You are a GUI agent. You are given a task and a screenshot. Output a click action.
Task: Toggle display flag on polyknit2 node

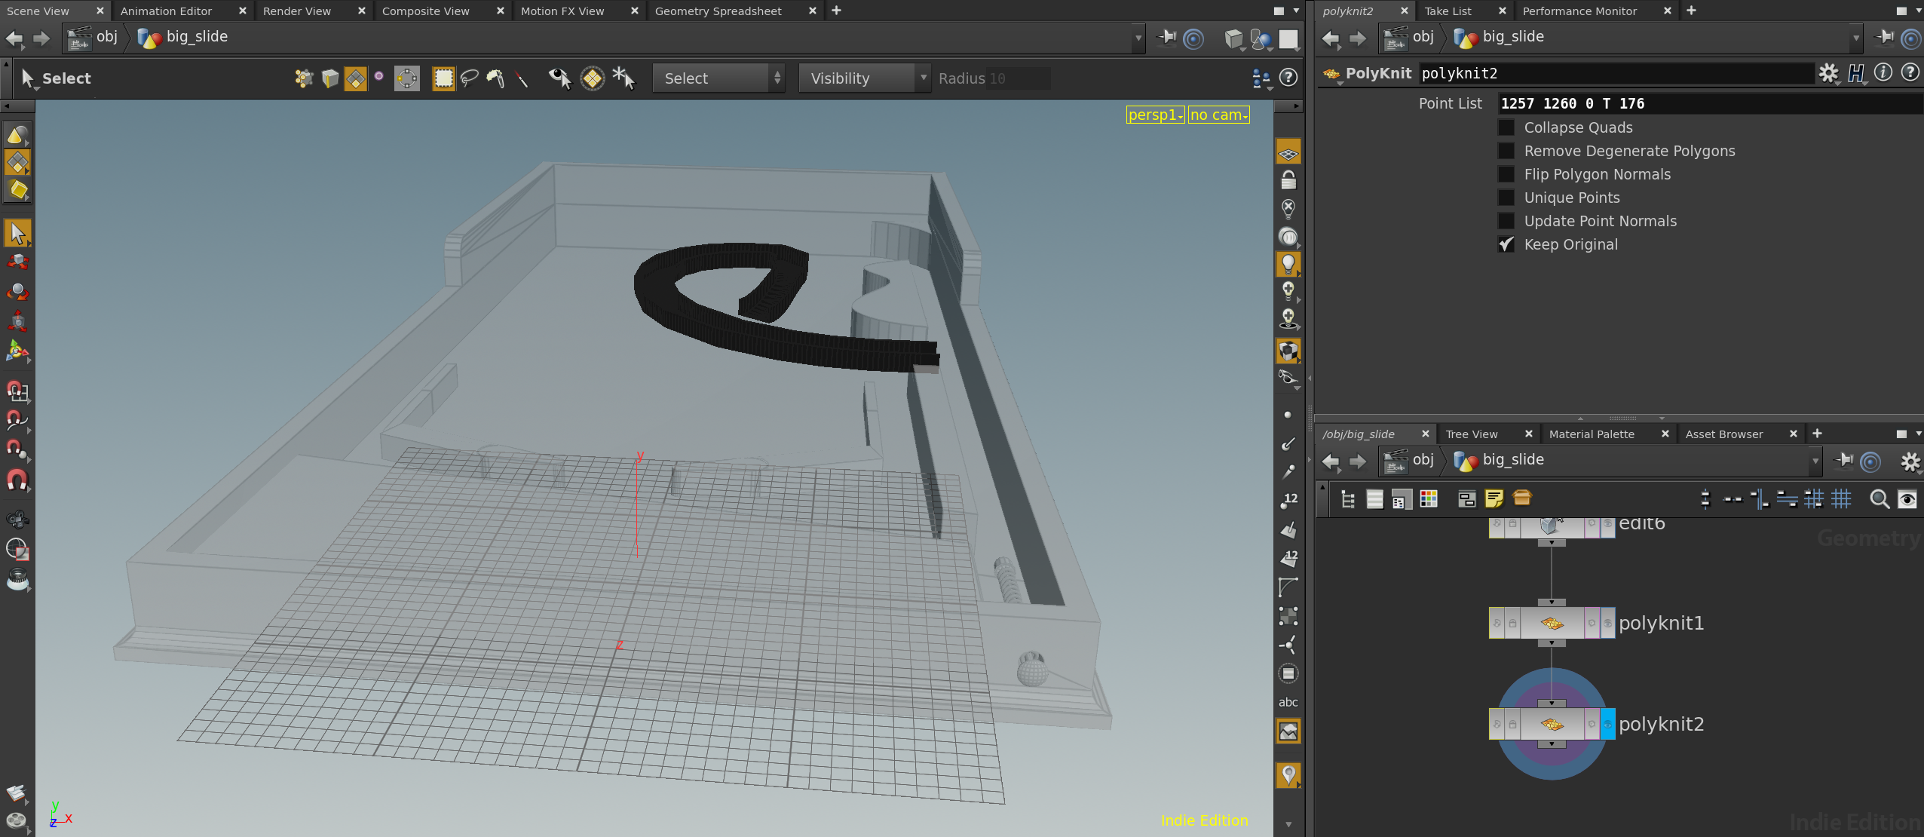(1607, 724)
